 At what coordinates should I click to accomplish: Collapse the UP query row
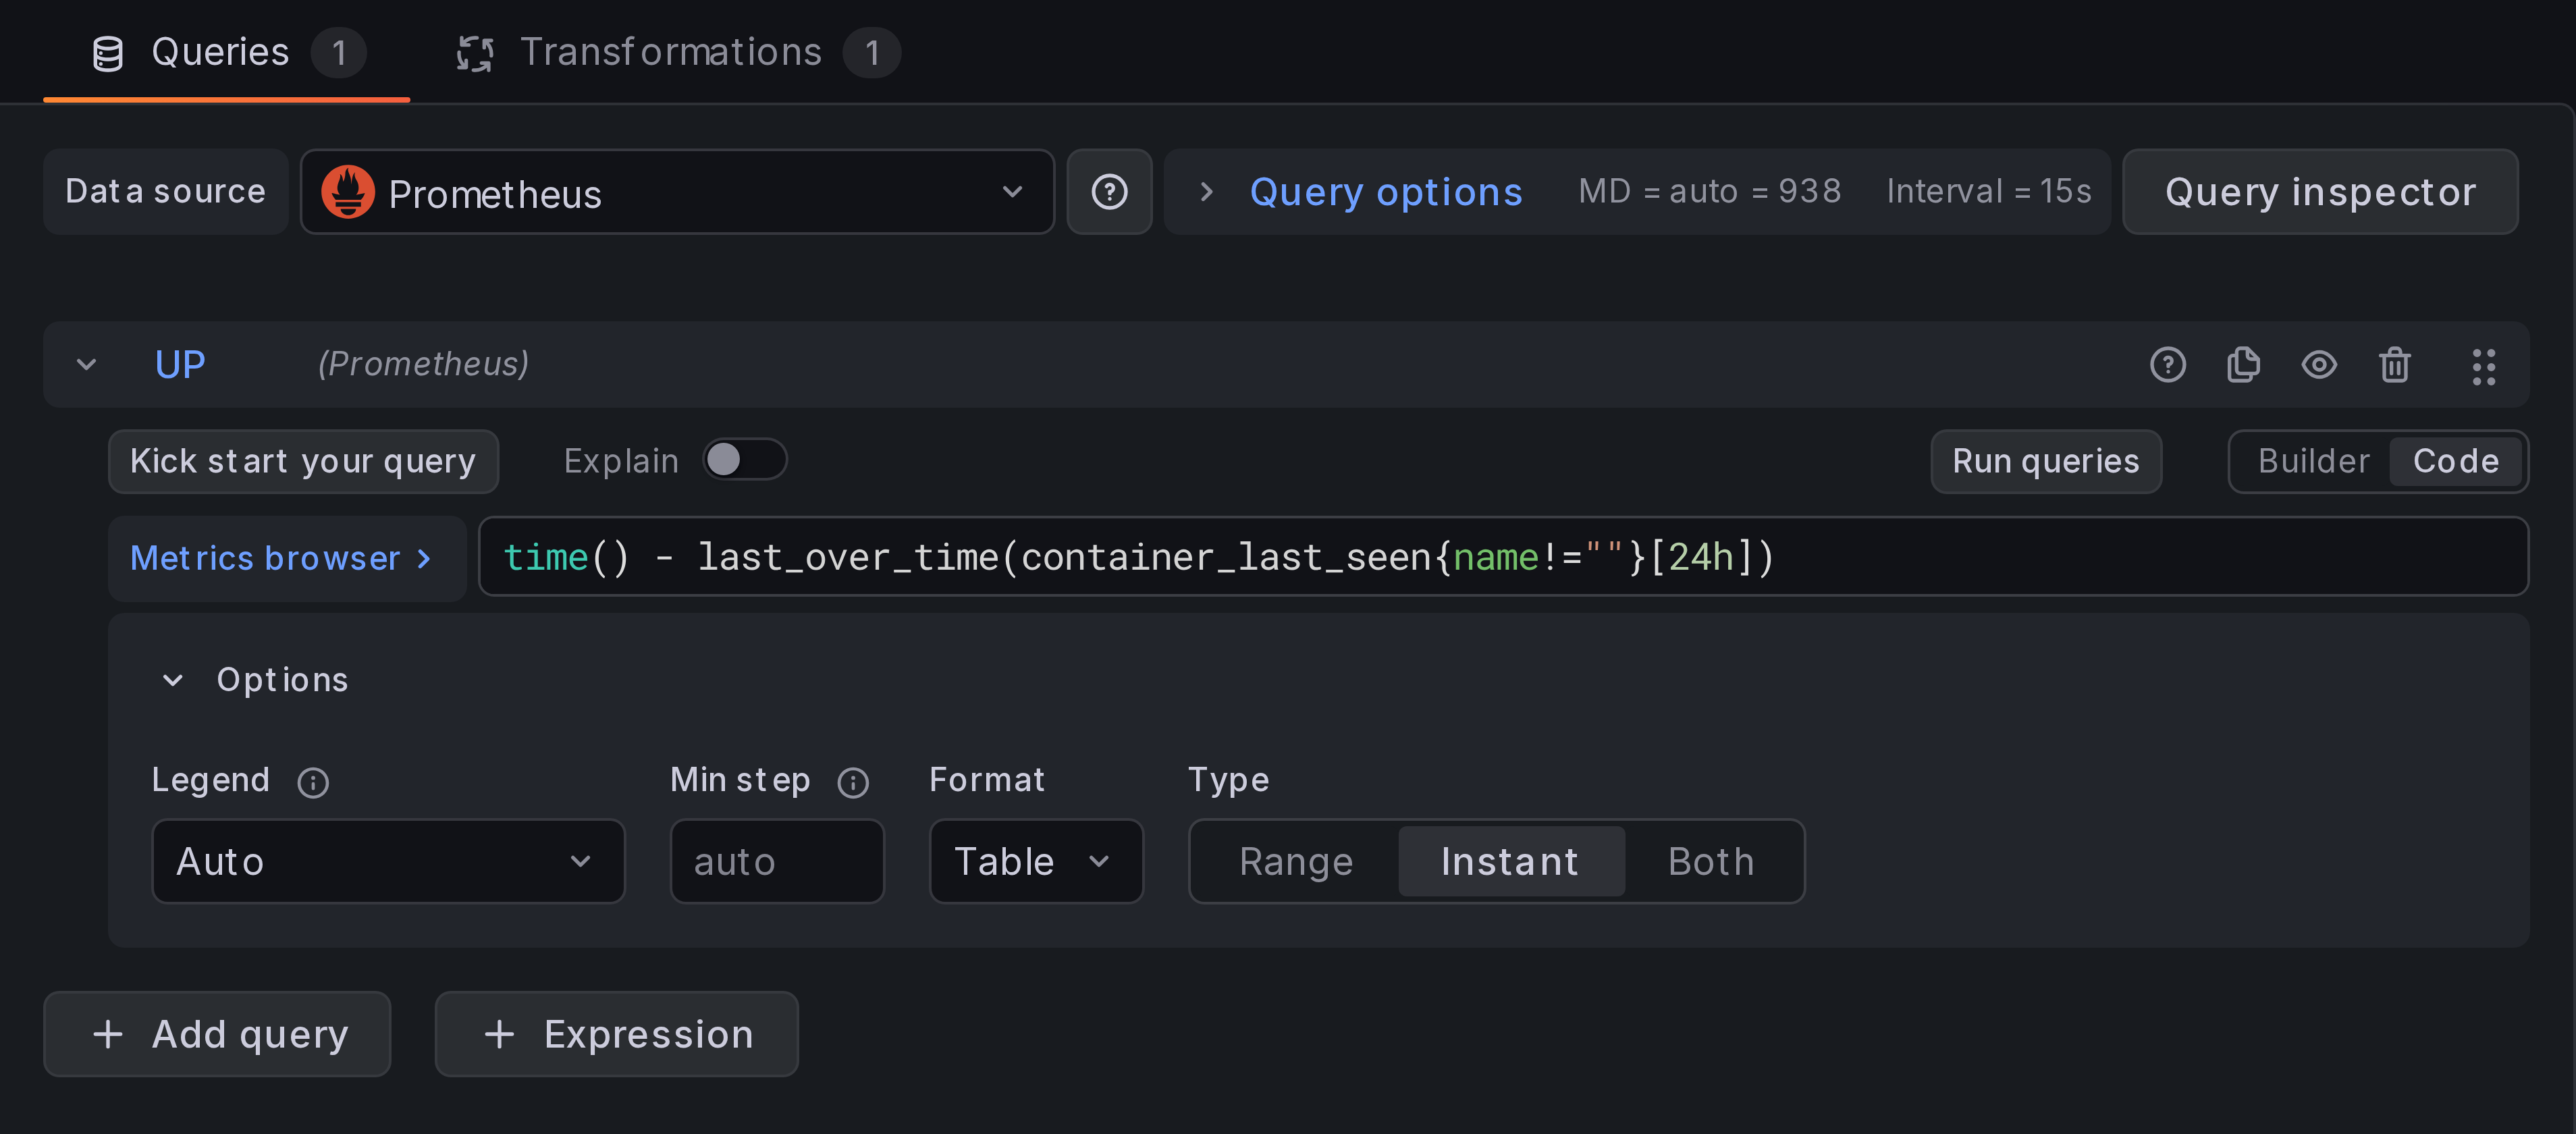point(87,364)
